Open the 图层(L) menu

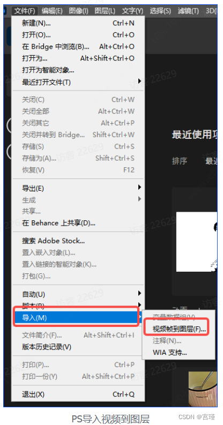coord(105,11)
